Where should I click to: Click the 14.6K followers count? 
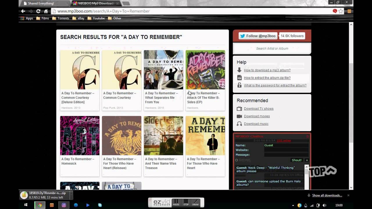click(292, 36)
